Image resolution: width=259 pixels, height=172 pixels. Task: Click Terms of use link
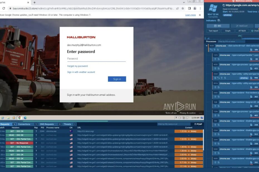171,113
